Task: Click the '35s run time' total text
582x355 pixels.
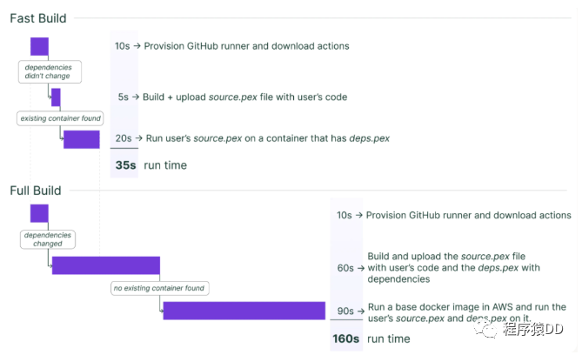Action: (151, 165)
